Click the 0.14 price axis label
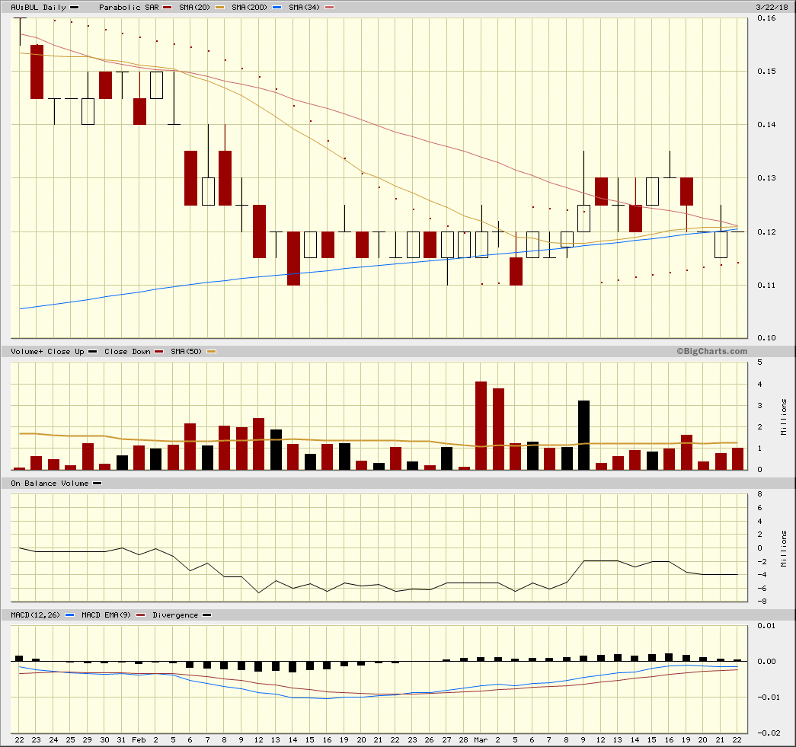796x747 pixels. (766, 125)
